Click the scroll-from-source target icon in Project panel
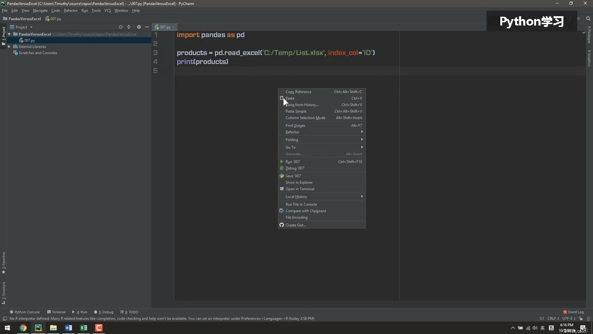This screenshot has width=593, height=334. (121, 27)
